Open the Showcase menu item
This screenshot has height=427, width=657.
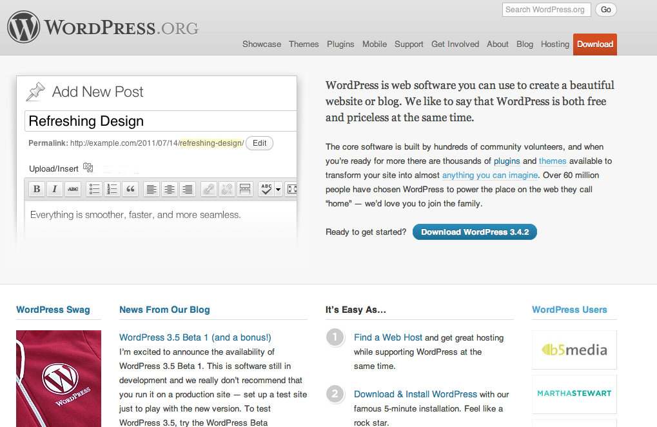point(262,44)
